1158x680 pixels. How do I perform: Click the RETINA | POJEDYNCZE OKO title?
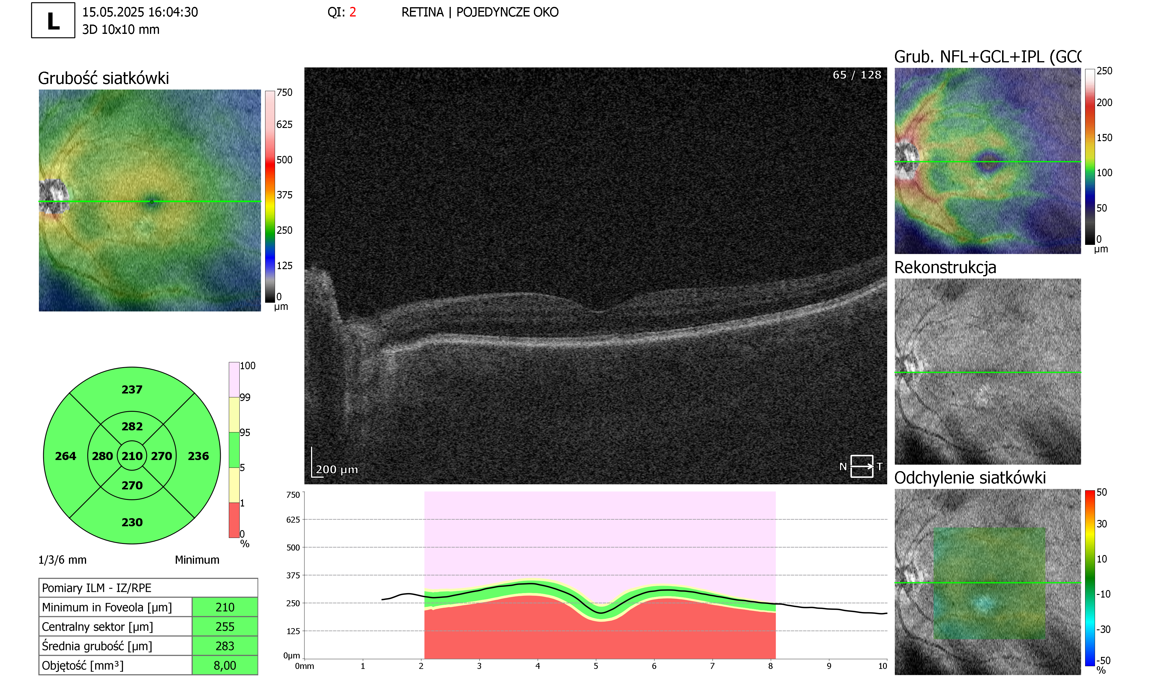click(480, 12)
